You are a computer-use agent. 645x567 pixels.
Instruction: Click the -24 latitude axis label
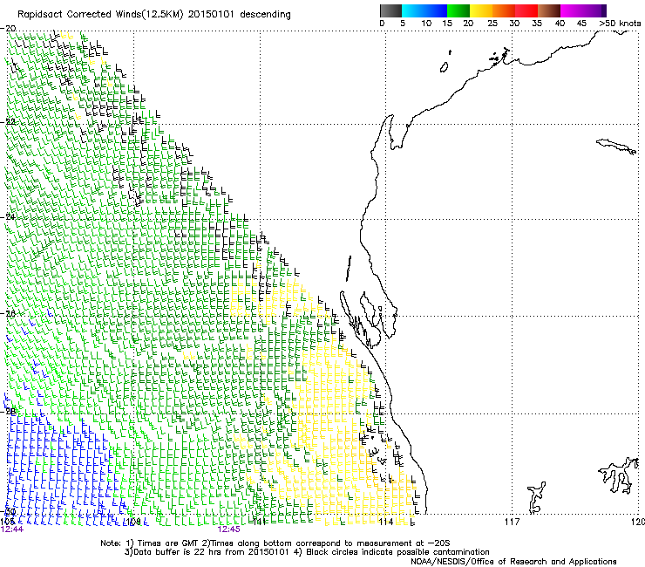[8, 216]
